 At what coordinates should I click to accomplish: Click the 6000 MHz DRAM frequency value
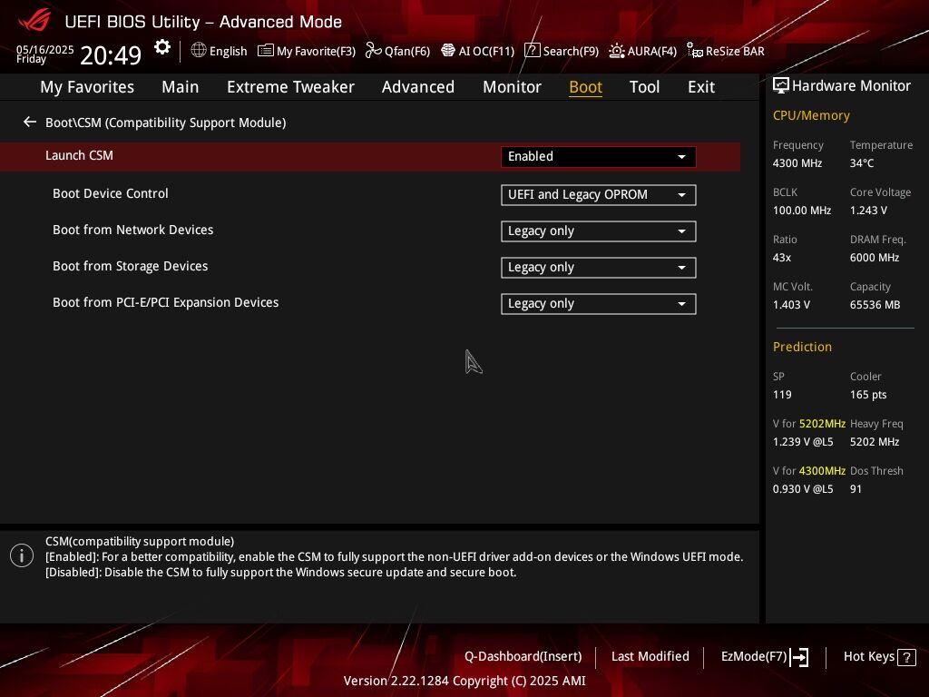tap(875, 257)
